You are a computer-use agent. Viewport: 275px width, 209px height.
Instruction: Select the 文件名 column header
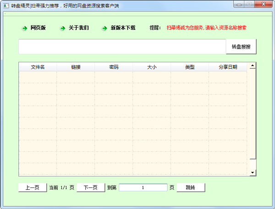[38, 67]
